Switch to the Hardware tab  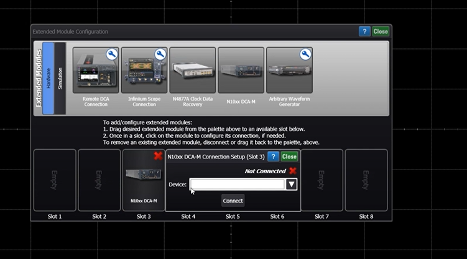tap(49, 79)
